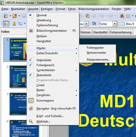Uncheck Seitenleiste in the Ansicht menu

[x=53, y=60]
